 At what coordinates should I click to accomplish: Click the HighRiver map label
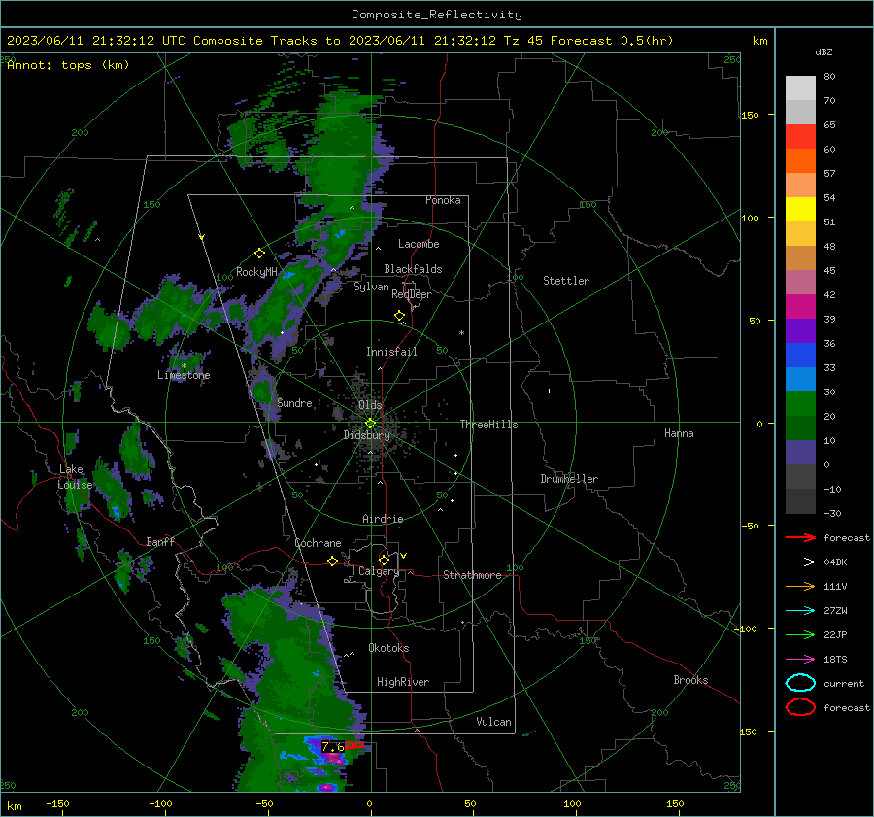[x=403, y=682]
